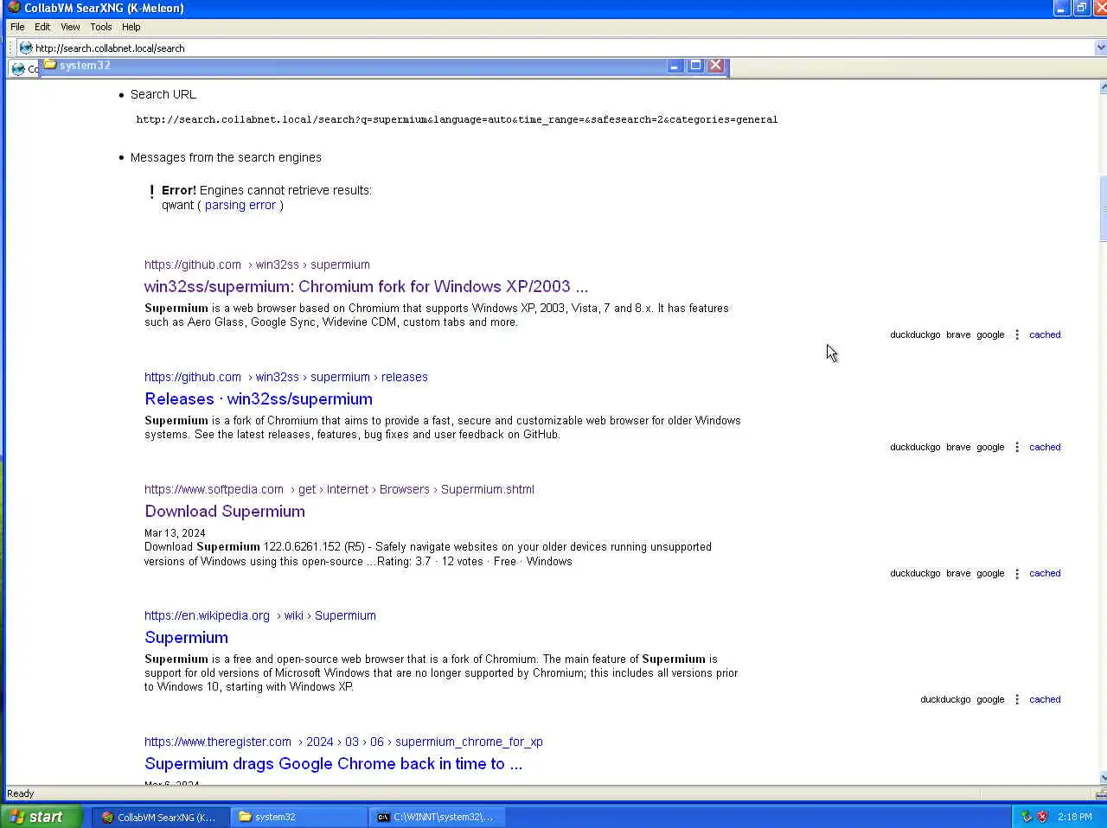Screen dimensions: 1107x828
Task: Click the search URL text for supermium
Action: point(457,119)
